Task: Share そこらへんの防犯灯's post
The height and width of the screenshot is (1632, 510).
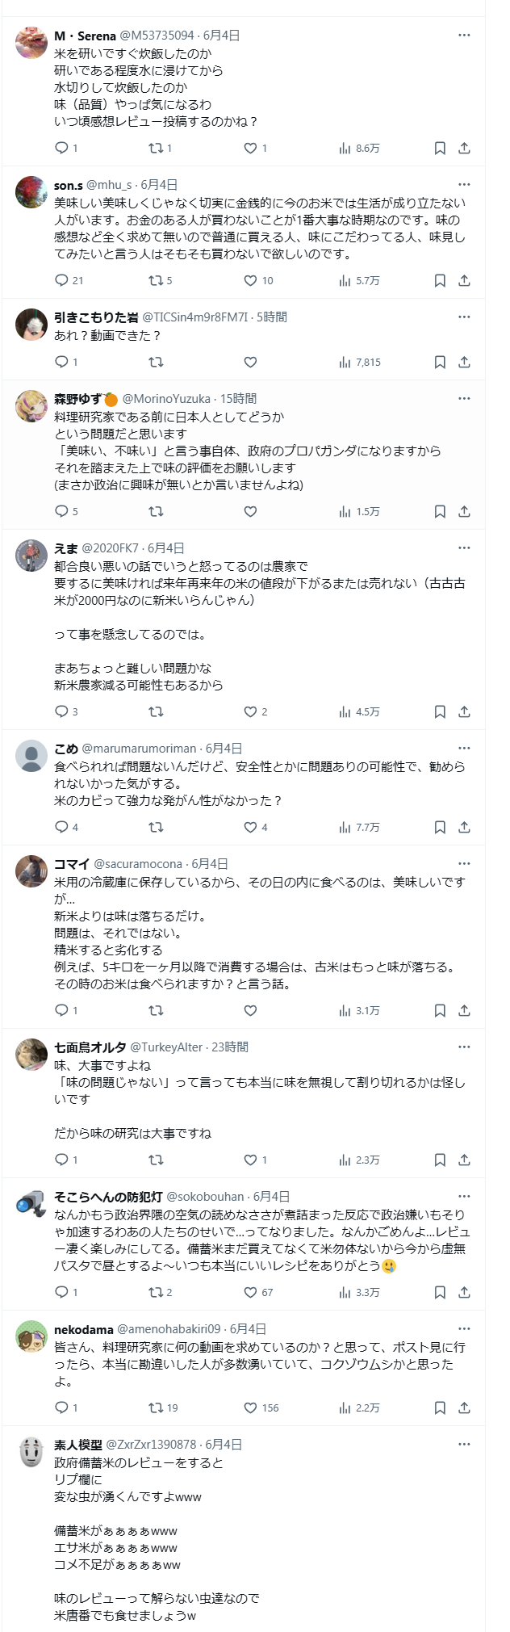Action: (464, 1292)
